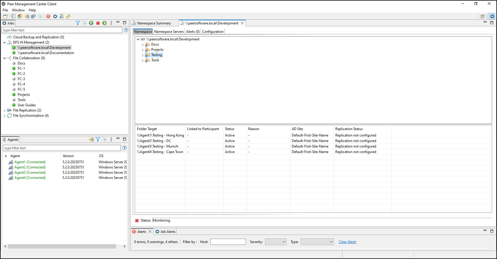Click the Host filter input field
Image resolution: width=497 pixels, height=259 pixels.
228,242
